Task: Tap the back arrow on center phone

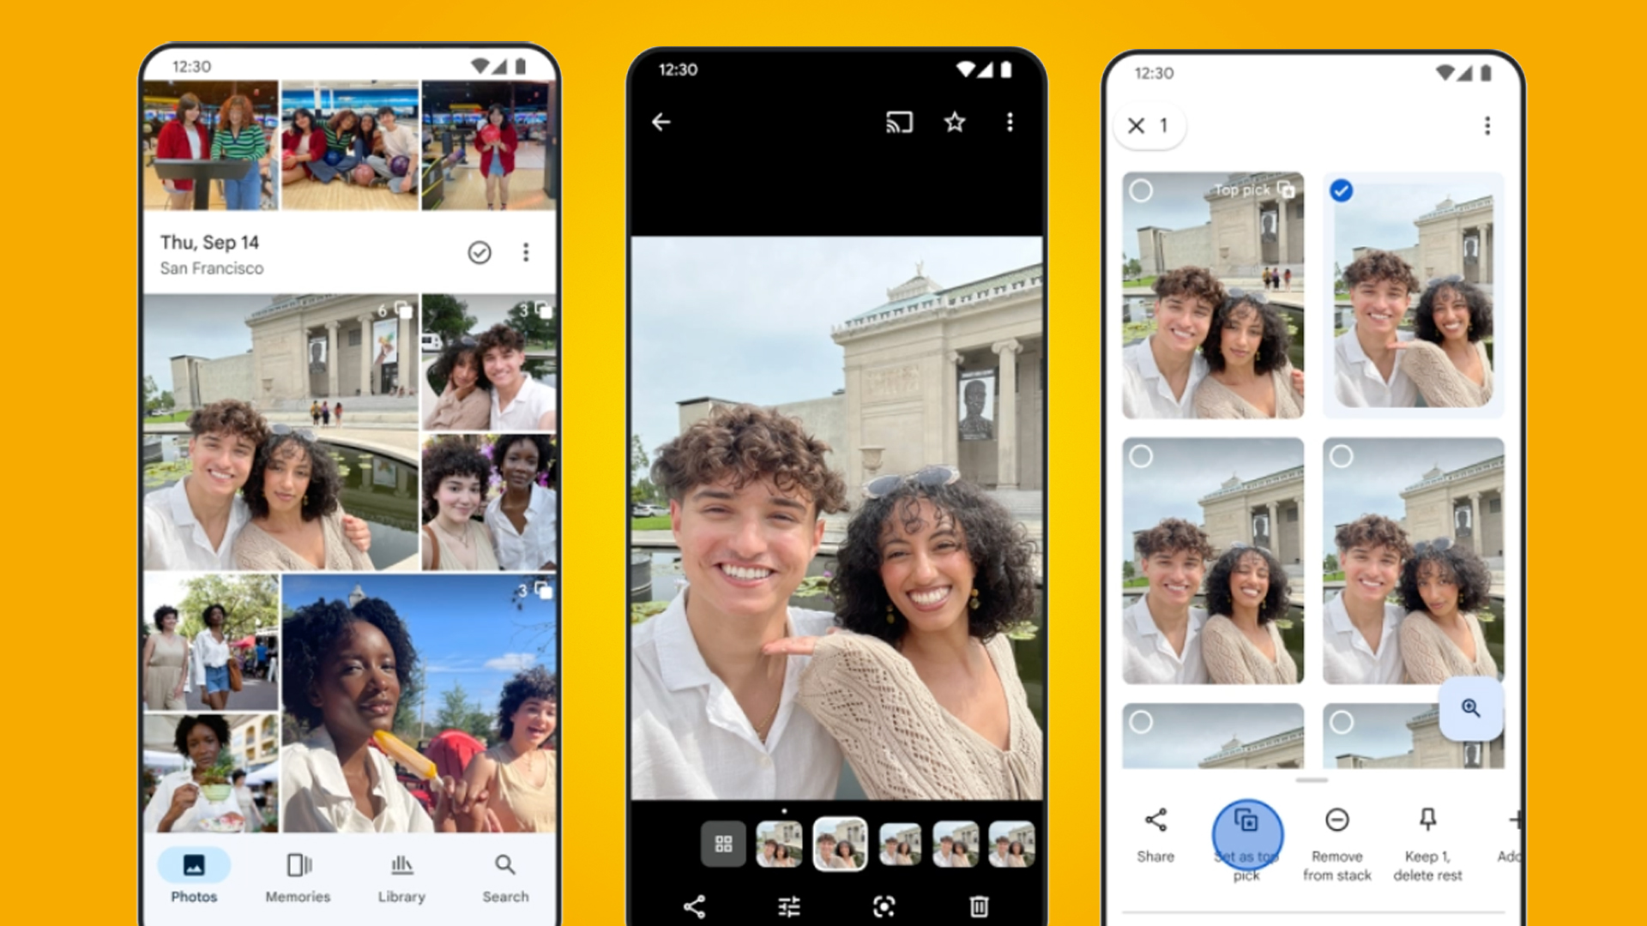Action: click(x=661, y=122)
